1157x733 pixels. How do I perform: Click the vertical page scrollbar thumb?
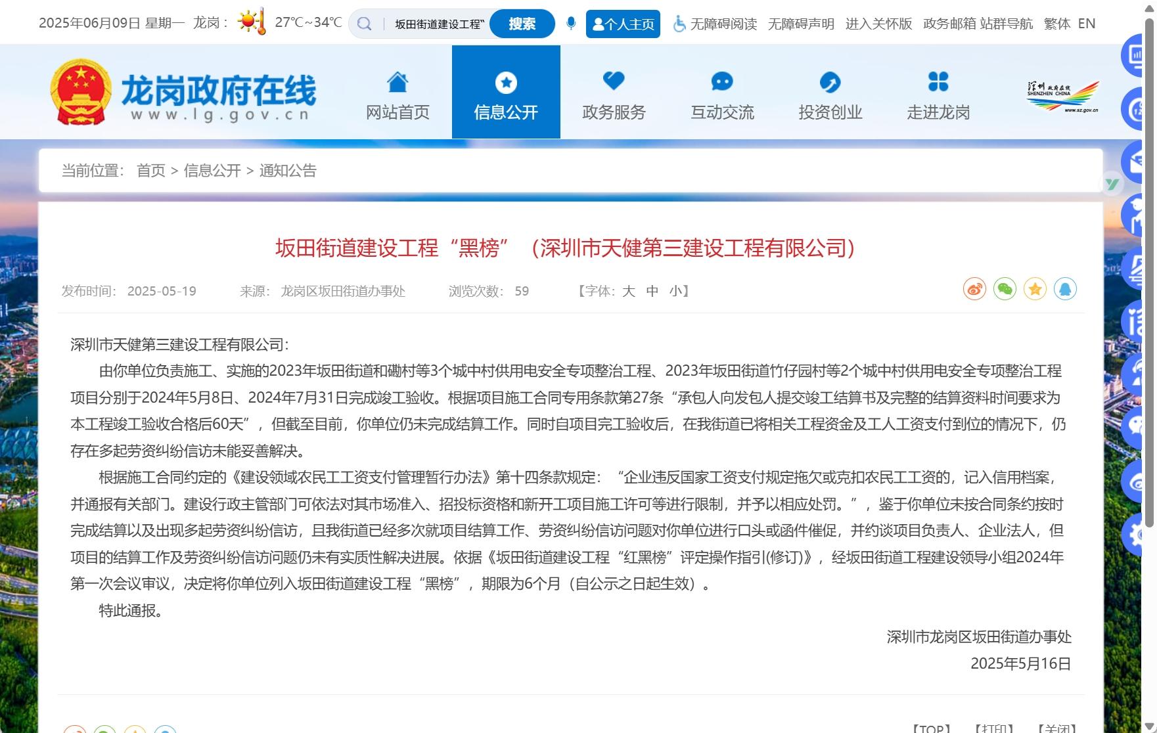pos(1150,273)
